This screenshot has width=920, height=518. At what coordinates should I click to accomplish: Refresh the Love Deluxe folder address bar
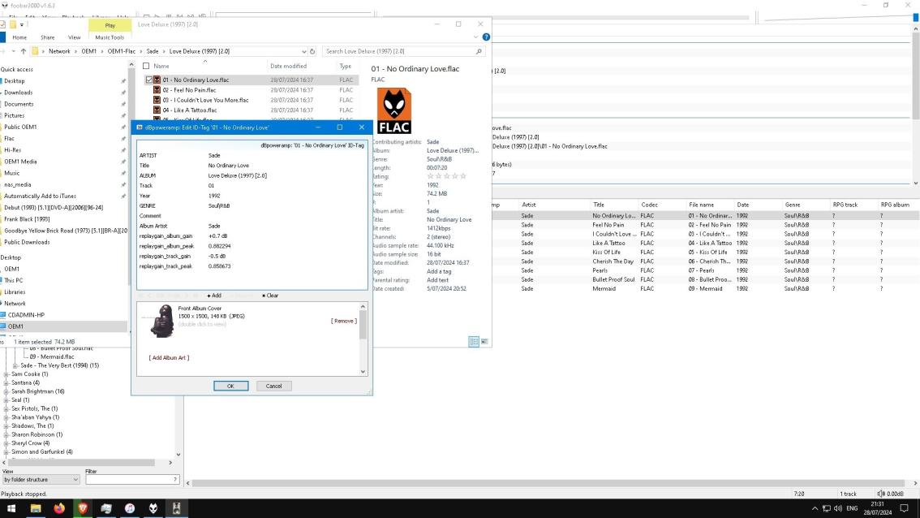coord(313,51)
